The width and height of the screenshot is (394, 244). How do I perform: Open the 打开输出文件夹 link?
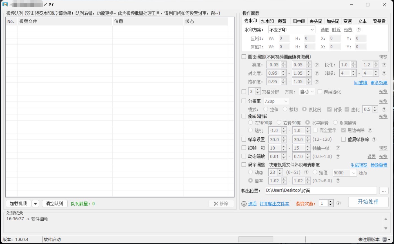click(x=274, y=203)
